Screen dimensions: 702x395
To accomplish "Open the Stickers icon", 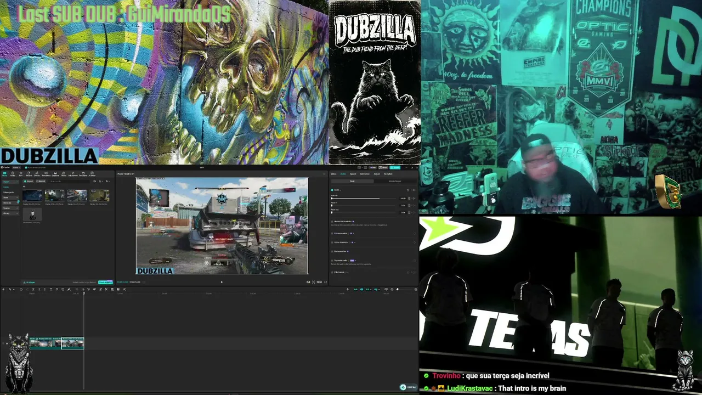I will click(29, 174).
